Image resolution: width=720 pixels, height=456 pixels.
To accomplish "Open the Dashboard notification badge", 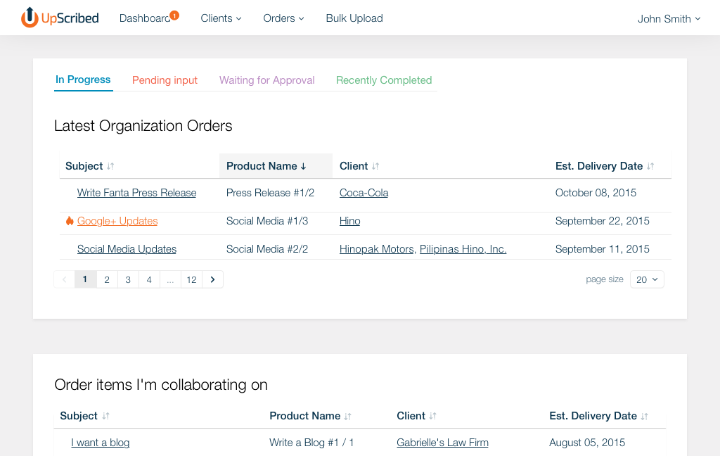I will click(174, 15).
